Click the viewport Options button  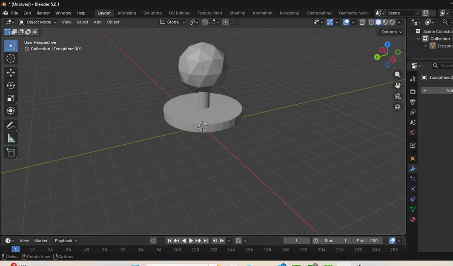click(x=391, y=32)
